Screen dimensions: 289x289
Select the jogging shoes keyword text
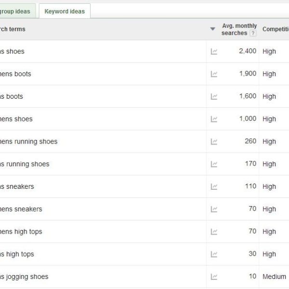24,277
